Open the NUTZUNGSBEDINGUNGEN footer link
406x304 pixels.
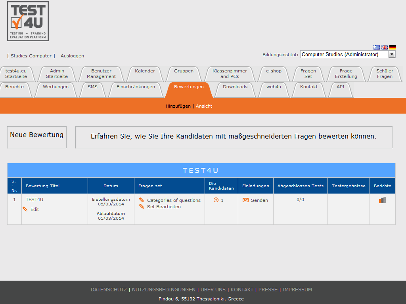pos(164,289)
